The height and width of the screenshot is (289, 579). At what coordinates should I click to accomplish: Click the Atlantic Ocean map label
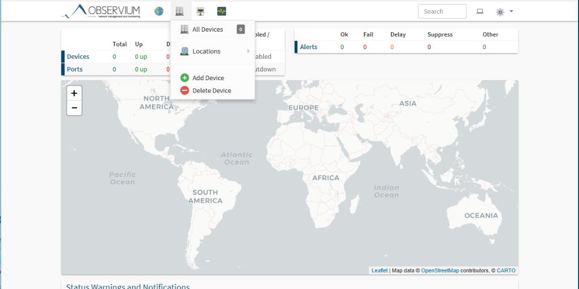(x=237, y=158)
